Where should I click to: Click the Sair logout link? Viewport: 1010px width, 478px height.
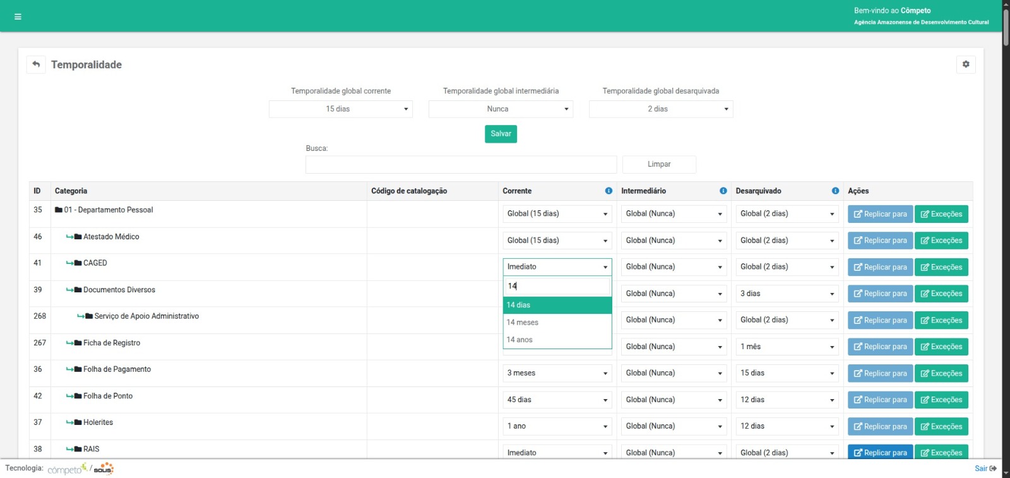pyautogui.click(x=985, y=469)
